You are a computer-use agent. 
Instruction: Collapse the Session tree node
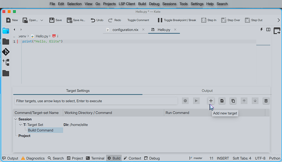click(x=16, y=119)
